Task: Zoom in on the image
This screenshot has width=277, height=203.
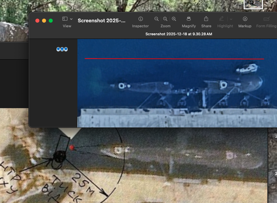Action: click(x=174, y=19)
